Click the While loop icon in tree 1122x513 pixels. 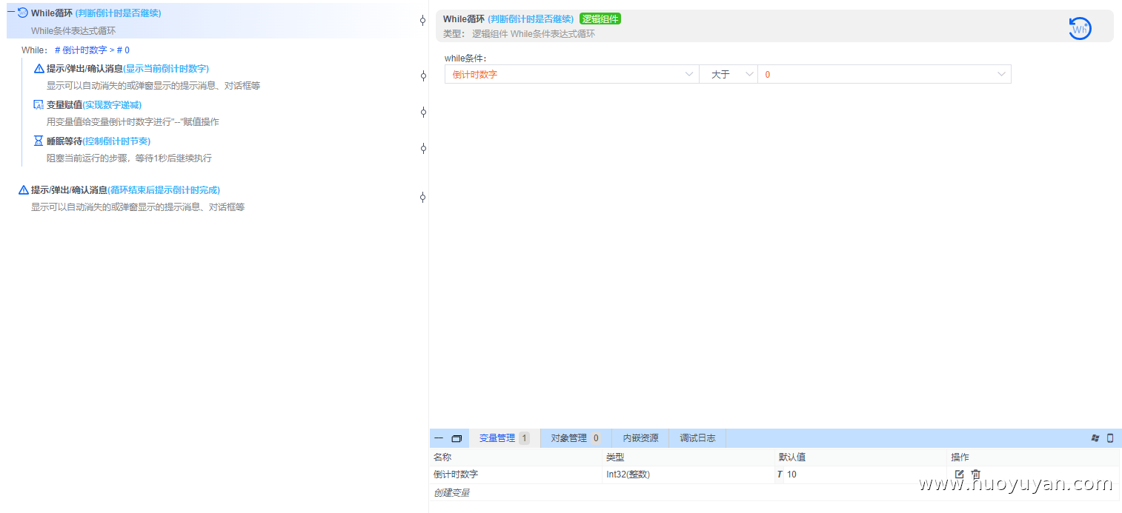pyautogui.click(x=23, y=13)
